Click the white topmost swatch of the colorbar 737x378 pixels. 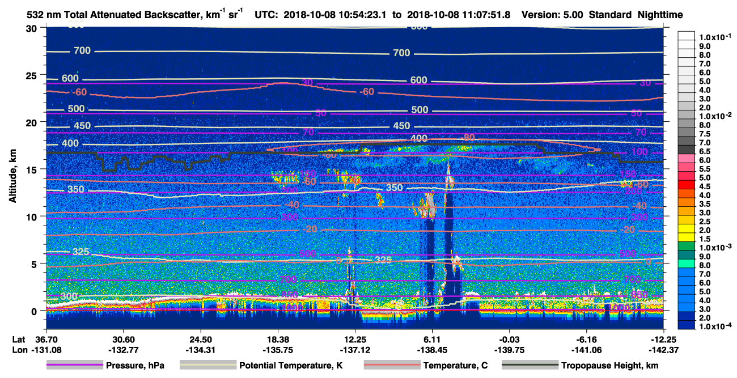coord(686,35)
